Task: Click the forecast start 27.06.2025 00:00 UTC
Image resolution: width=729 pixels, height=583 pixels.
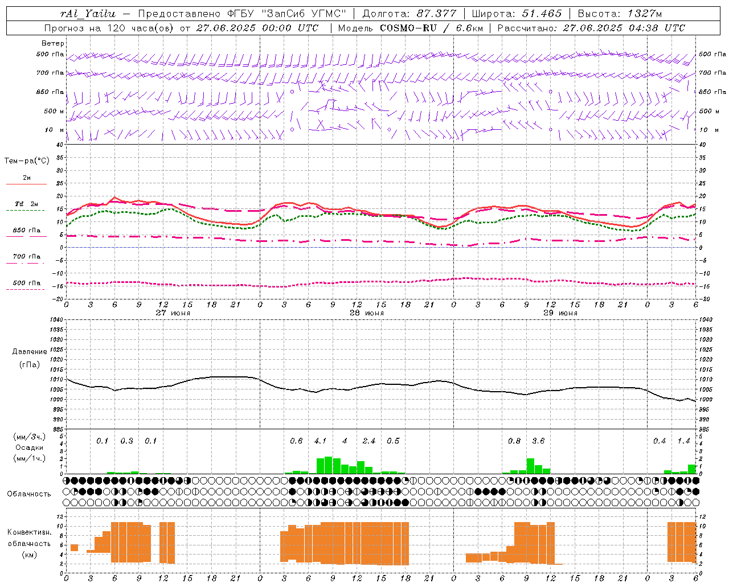Action: (x=257, y=28)
